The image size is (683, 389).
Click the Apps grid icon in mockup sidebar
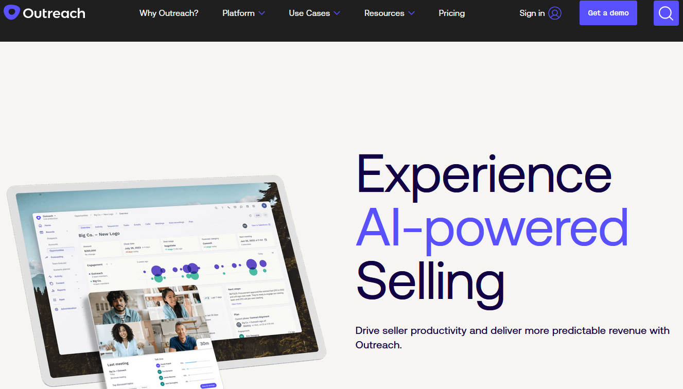55,299
